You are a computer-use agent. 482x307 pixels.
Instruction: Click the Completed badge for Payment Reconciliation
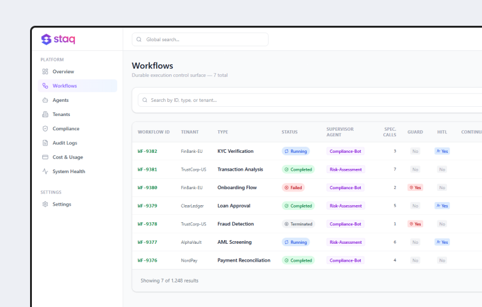[x=298, y=260]
